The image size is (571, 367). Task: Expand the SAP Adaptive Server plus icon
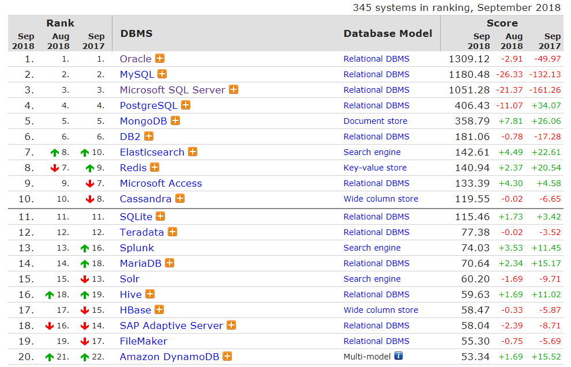pyautogui.click(x=231, y=326)
